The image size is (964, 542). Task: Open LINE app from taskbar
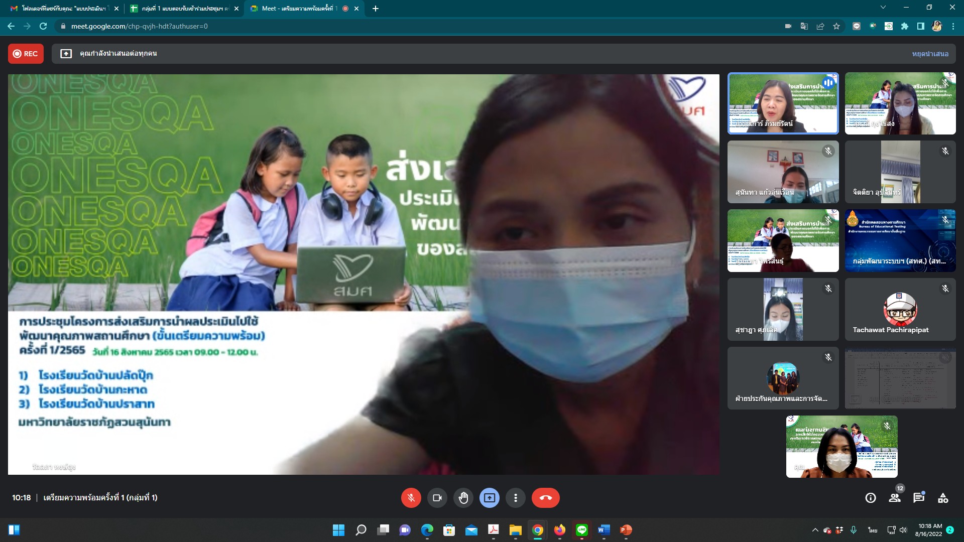[581, 530]
